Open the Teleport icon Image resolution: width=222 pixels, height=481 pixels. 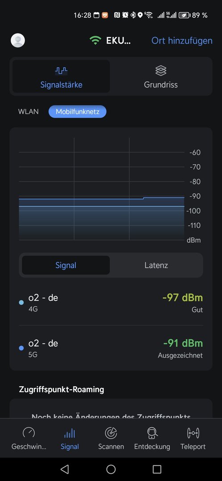click(193, 433)
